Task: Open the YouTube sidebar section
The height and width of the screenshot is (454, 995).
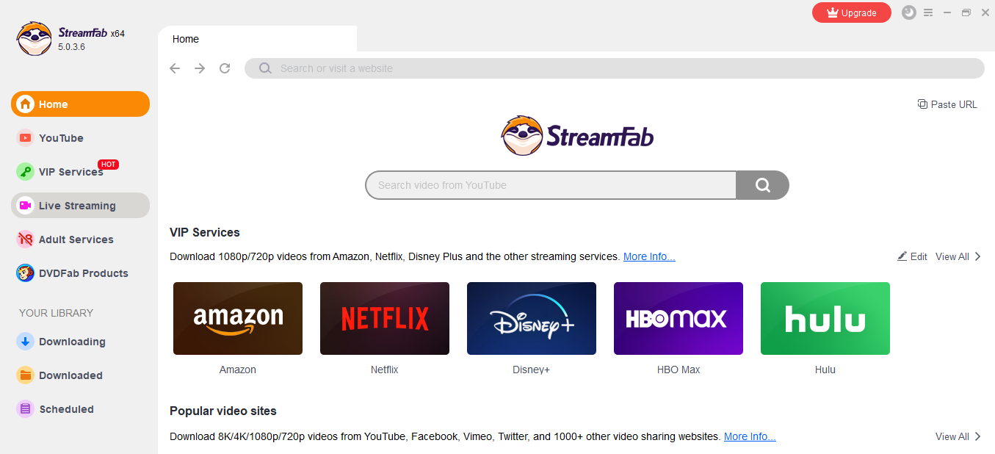Action: (x=80, y=138)
